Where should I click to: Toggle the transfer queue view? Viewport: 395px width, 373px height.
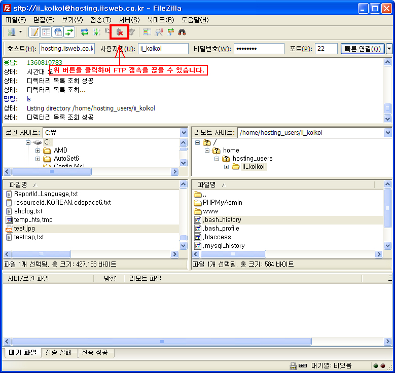69,32
